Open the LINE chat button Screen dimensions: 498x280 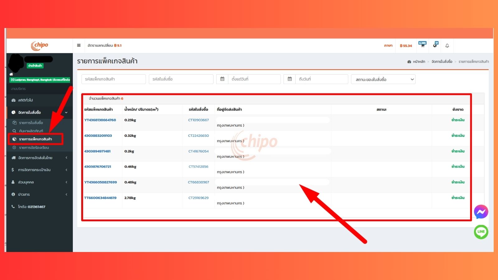pos(481,232)
